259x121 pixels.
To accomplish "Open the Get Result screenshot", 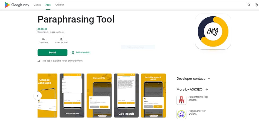I will click(126, 96).
